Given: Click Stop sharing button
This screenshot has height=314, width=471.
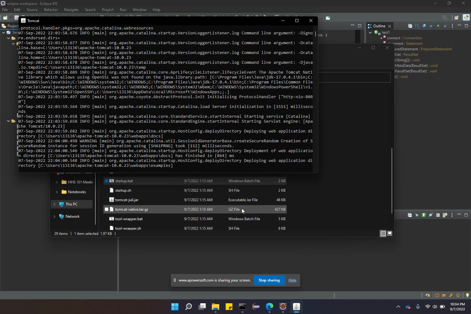Looking at the screenshot, I should [269, 280].
